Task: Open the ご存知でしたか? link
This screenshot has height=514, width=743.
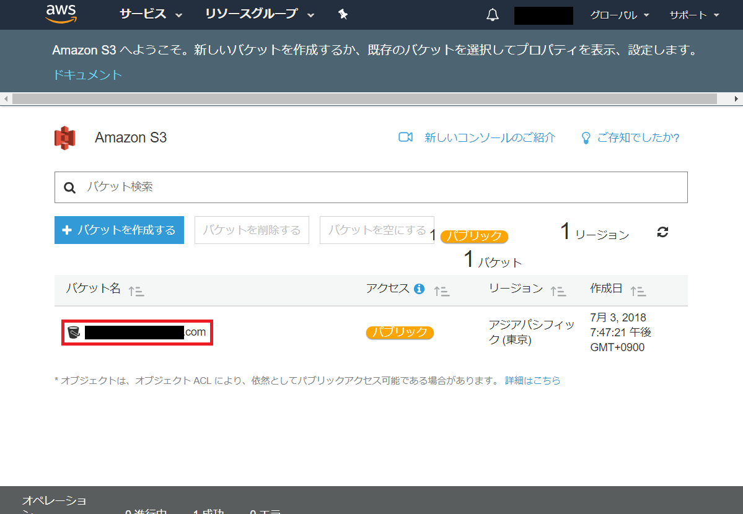Action: pyautogui.click(x=638, y=137)
